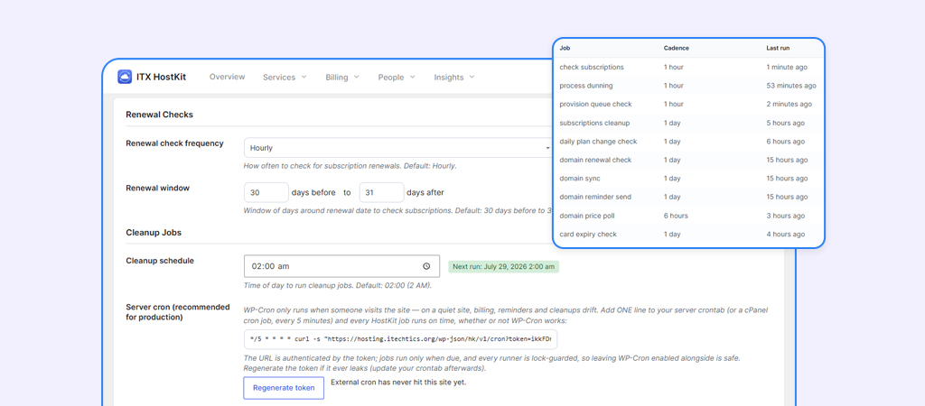Click the Regenerate token button
The width and height of the screenshot is (925, 406).
(x=284, y=388)
